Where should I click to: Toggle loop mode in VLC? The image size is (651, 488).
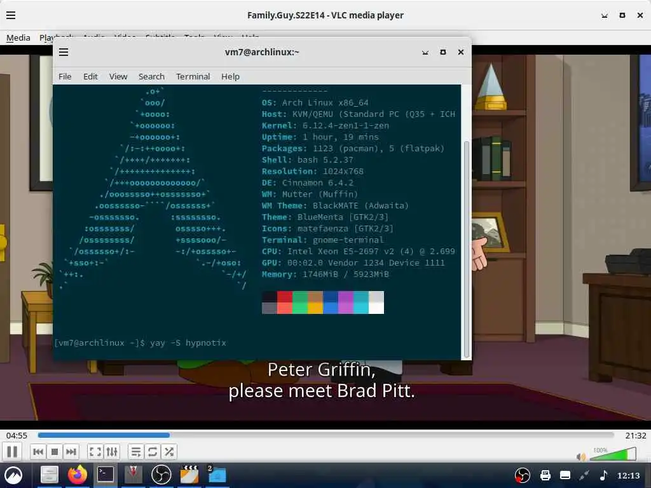click(153, 452)
